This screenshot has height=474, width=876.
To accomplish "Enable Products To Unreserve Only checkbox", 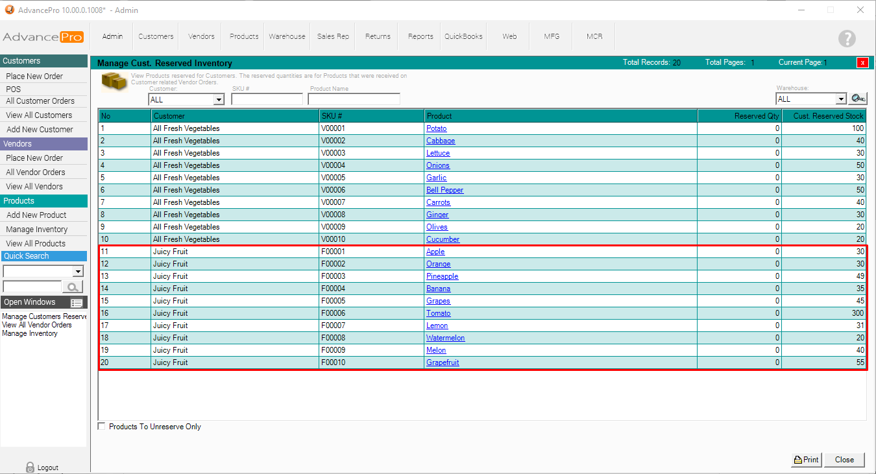I will point(101,427).
